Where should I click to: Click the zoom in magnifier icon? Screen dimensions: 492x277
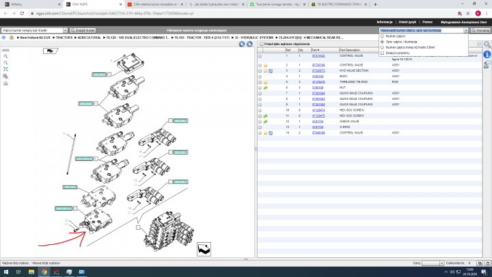click(5, 56)
